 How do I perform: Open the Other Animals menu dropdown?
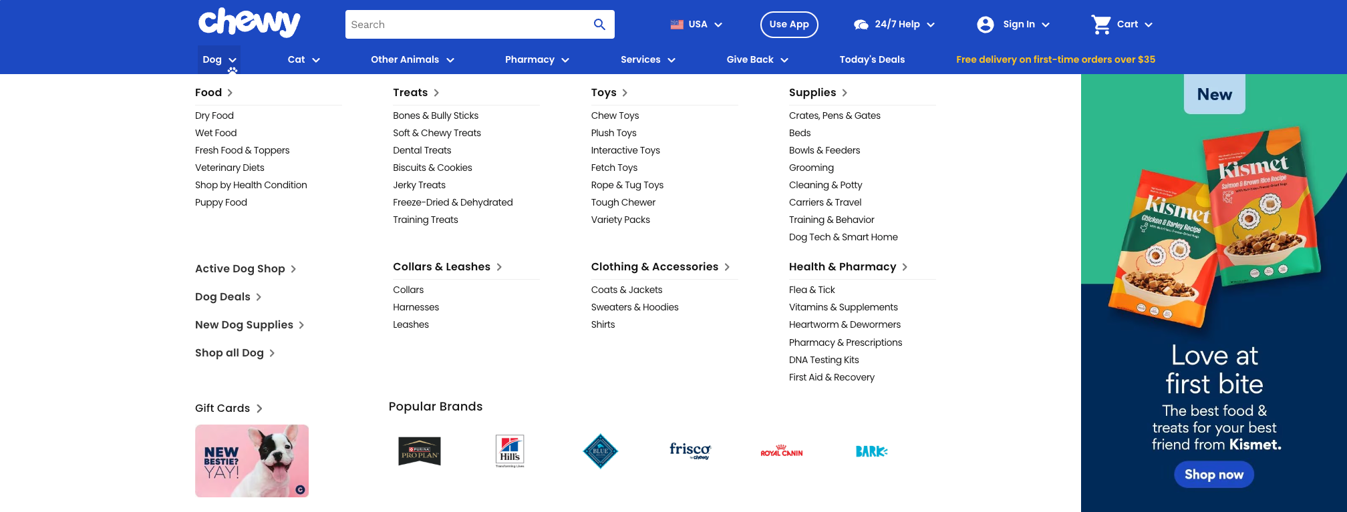click(x=412, y=59)
